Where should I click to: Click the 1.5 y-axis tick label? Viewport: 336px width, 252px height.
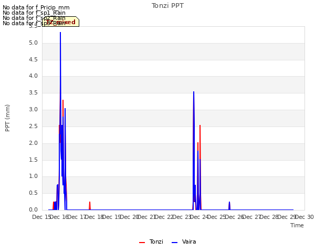pos(33,160)
